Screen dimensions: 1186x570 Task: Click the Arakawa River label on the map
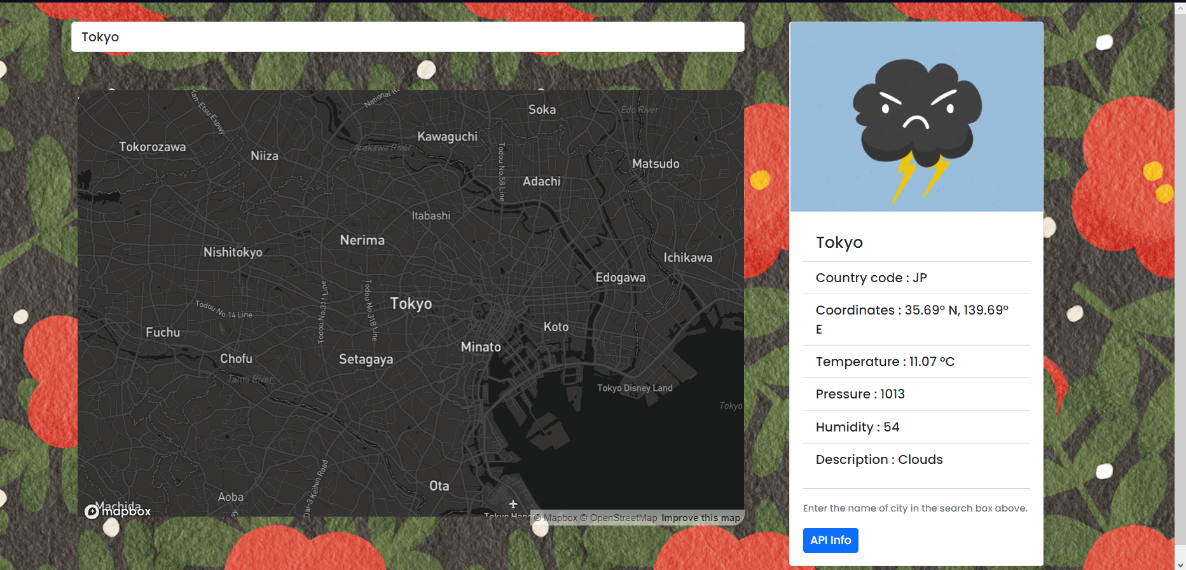point(382,147)
